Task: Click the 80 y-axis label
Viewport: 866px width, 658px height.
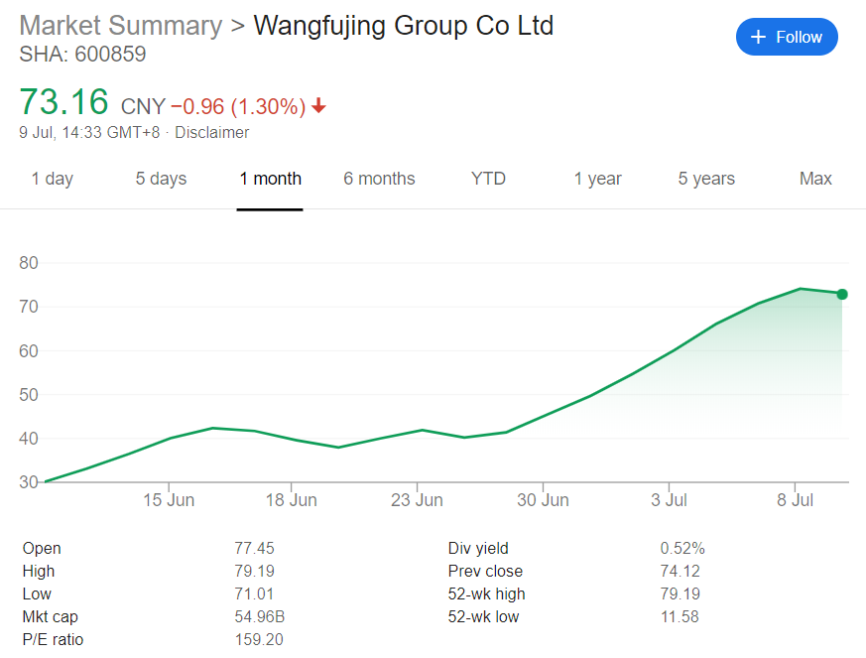Action: 29,263
